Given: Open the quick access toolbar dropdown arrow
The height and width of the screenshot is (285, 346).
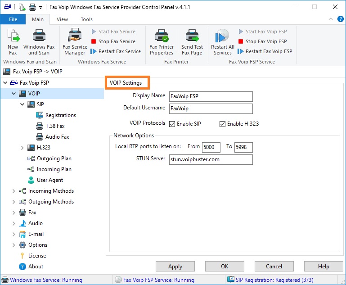Looking at the screenshot, I should 40,8.
